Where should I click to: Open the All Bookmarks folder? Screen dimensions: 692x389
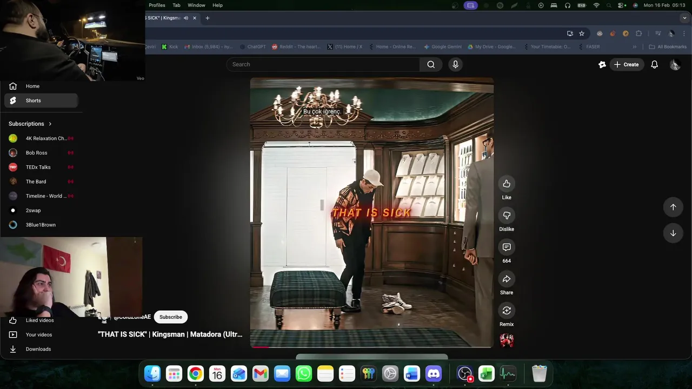click(x=668, y=47)
